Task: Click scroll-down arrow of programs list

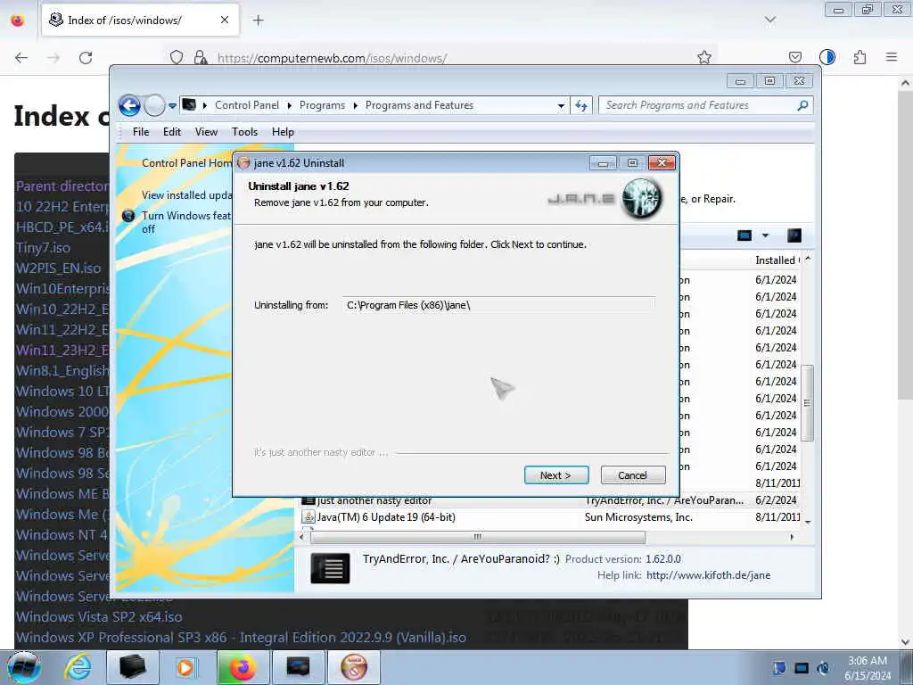Action: point(808,523)
